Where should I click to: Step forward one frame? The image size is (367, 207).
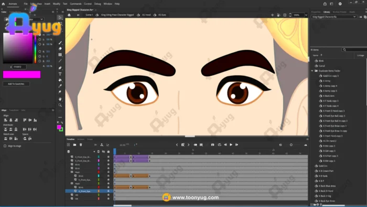pos(236,145)
